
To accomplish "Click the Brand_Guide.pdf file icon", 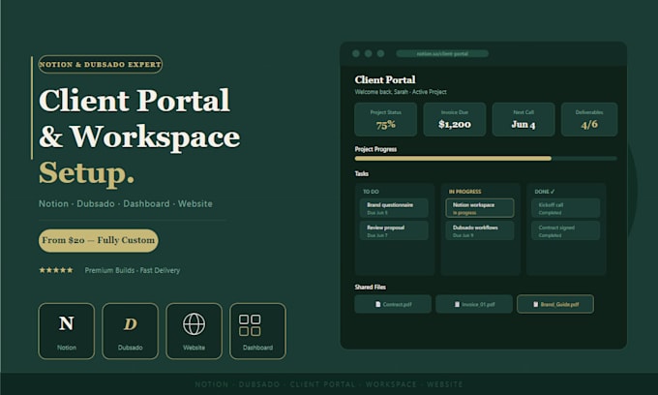I will (535, 304).
